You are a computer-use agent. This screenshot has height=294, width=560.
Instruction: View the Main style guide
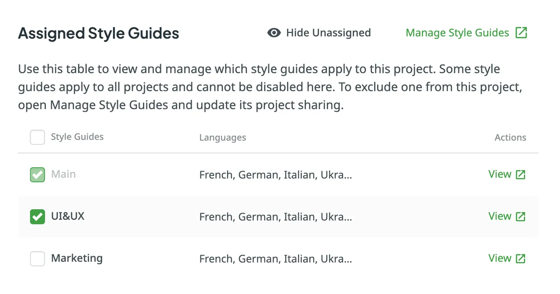(x=500, y=174)
